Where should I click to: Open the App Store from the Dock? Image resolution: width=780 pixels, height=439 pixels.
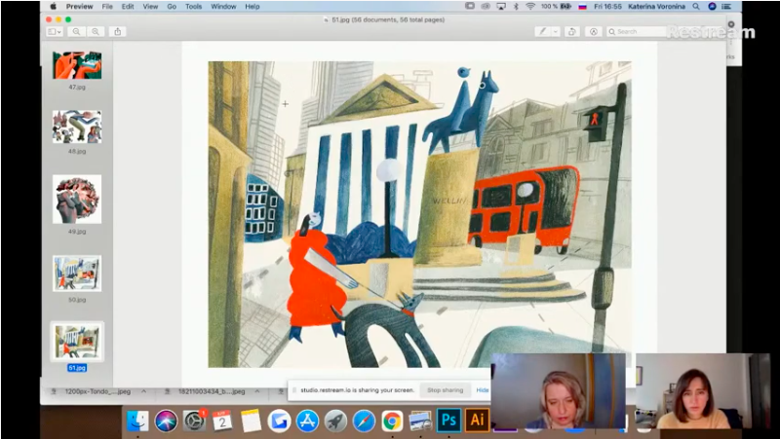307,420
